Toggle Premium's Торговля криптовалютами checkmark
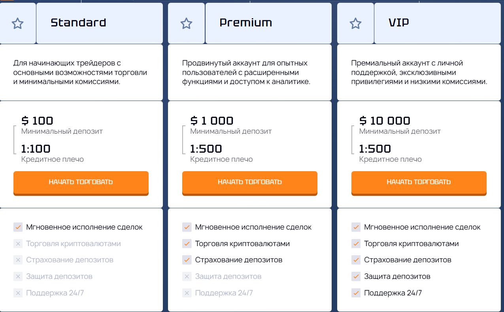This screenshot has height=312, width=504. [x=187, y=244]
